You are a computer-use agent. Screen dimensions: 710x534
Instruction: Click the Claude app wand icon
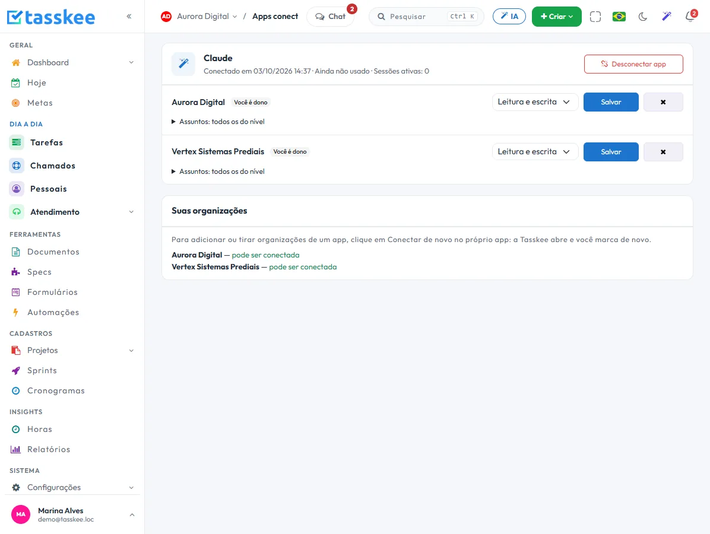[183, 64]
